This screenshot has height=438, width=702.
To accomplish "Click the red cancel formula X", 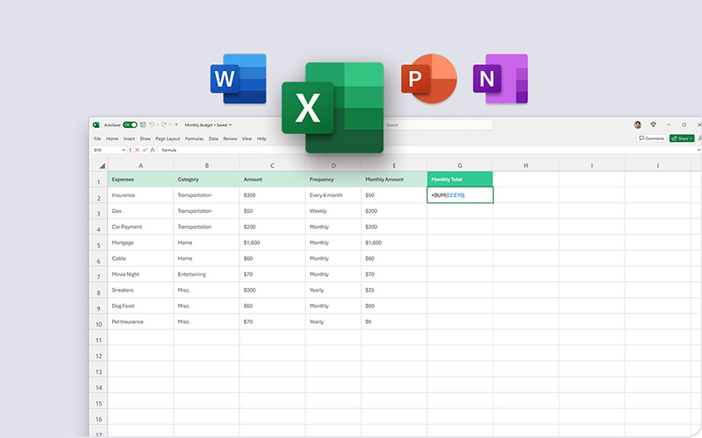I will [137, 150].
